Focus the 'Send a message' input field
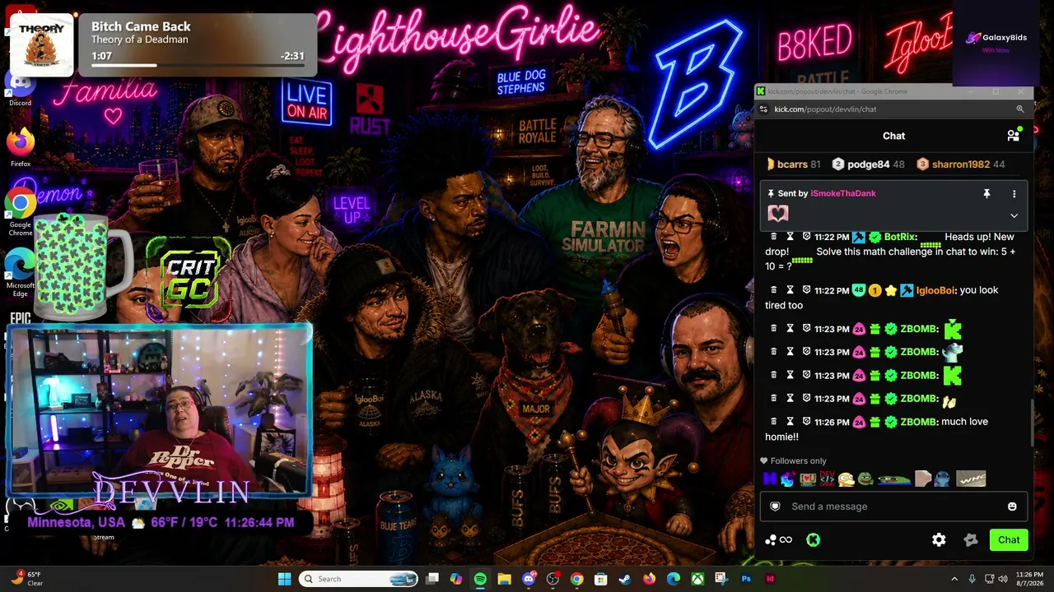1054x592 pixels. tap(893, 506)
